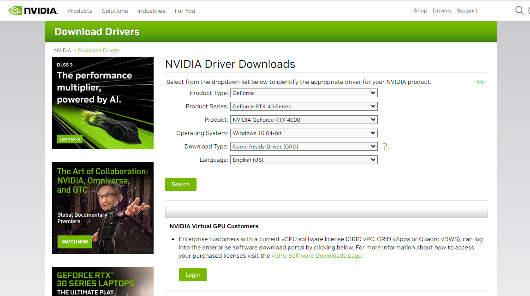Image resolution: width=530 pixels, height=296 pixels.
Task: Click Learn More on the DLSS 3 banner
Action: point(70,139)
